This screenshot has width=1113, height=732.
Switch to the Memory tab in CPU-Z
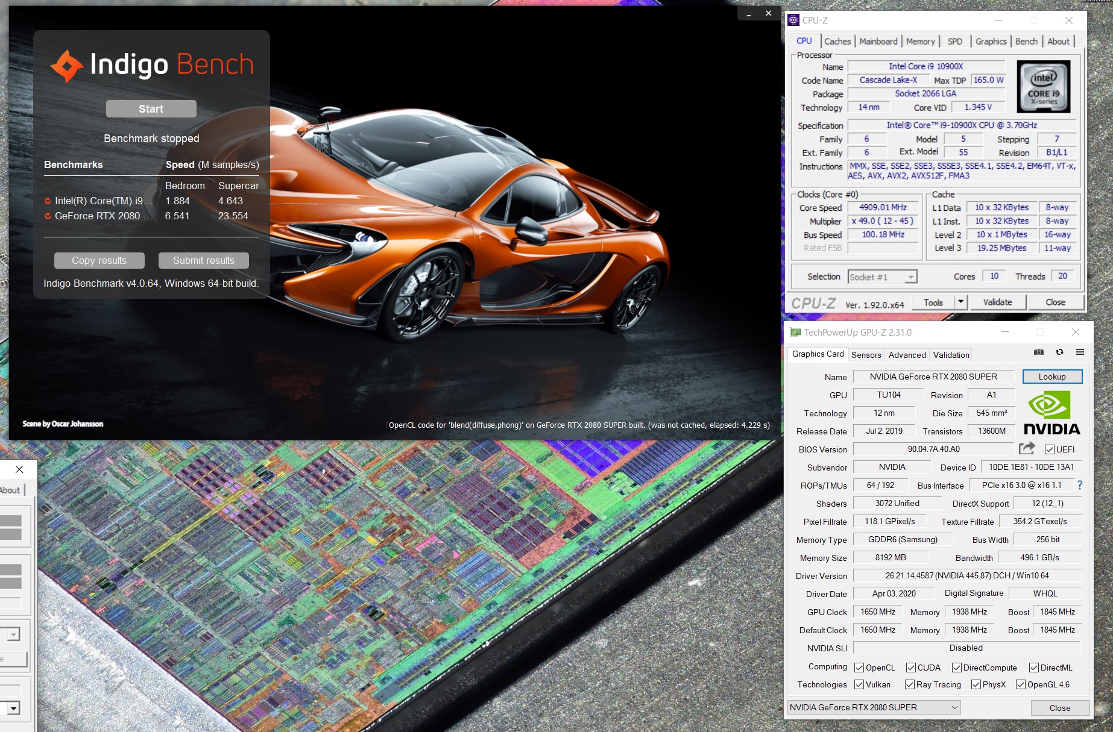[921, 42]
